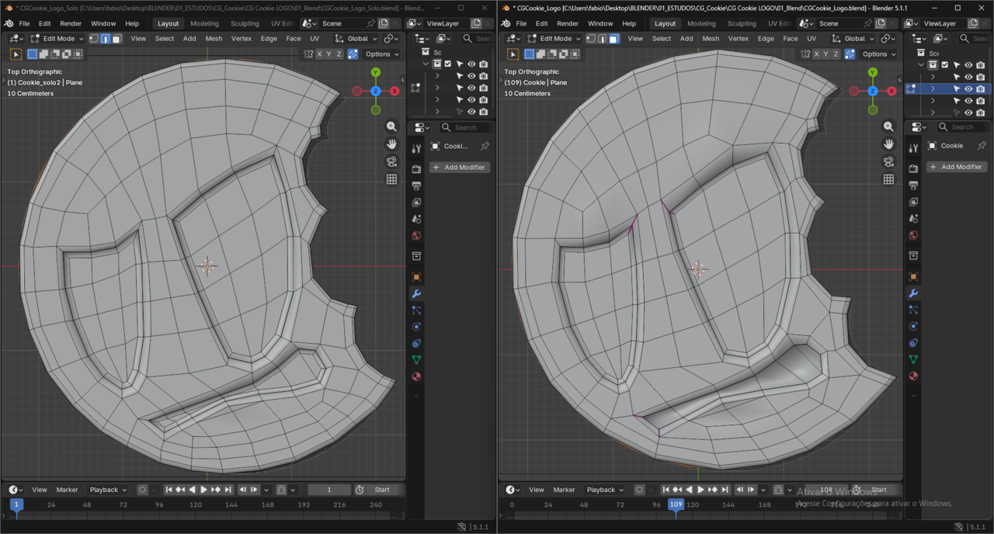Open Scene properties tab in left window
This screenshot has width=994, height=534.
point(416,219)
